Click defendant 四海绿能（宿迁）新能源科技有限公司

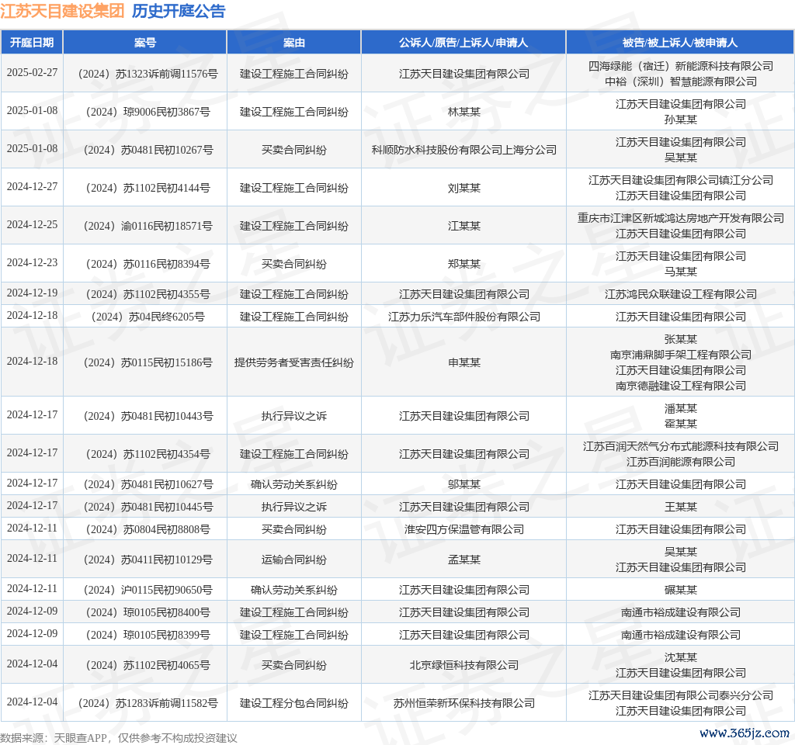coord(680,66)
